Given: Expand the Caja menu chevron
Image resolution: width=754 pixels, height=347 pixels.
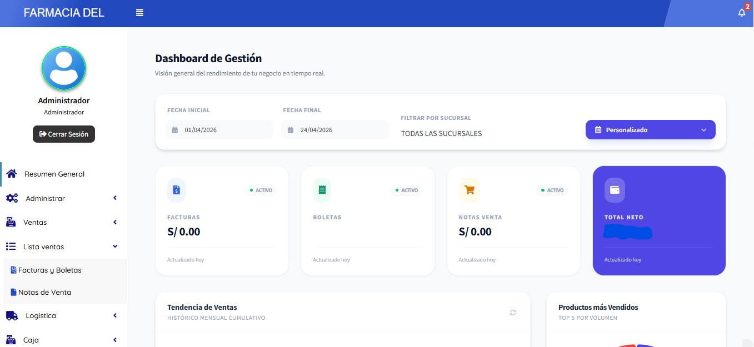Looking at the screenshot, I should [x=115, y=340].
